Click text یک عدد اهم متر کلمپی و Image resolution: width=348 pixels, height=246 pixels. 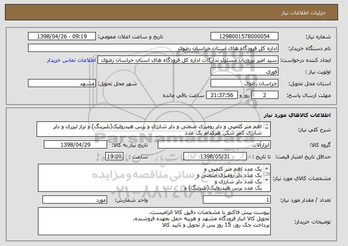click(x=233, y=169)
